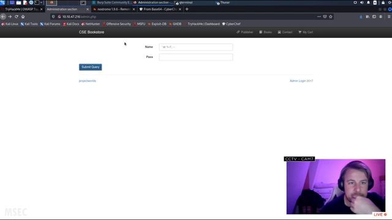
Task: Open MSFU bookmark
Action: pos(139,24)
